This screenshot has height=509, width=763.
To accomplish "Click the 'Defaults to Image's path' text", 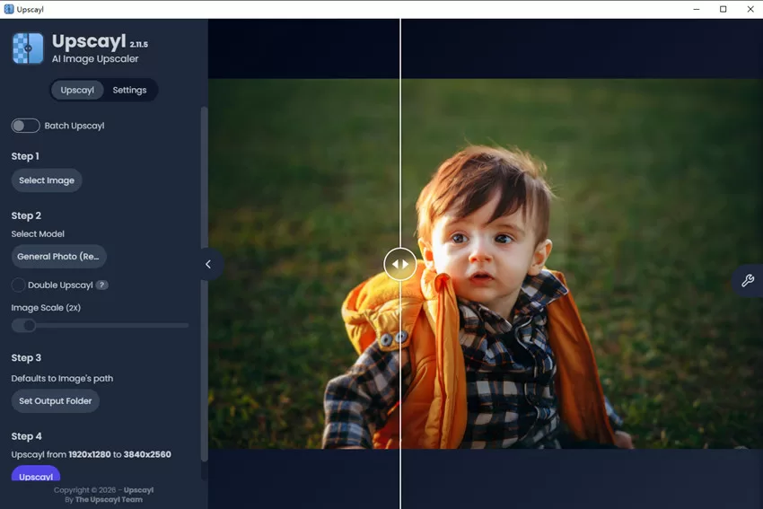I will coord(62,379).
